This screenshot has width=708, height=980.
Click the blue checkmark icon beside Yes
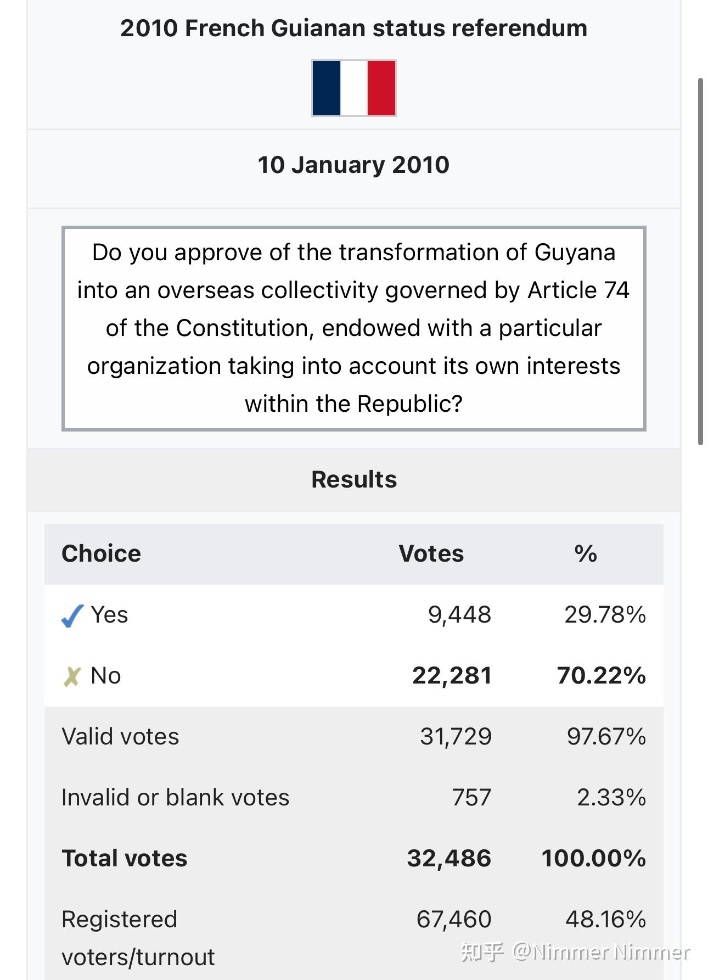[x=72, y=616]
